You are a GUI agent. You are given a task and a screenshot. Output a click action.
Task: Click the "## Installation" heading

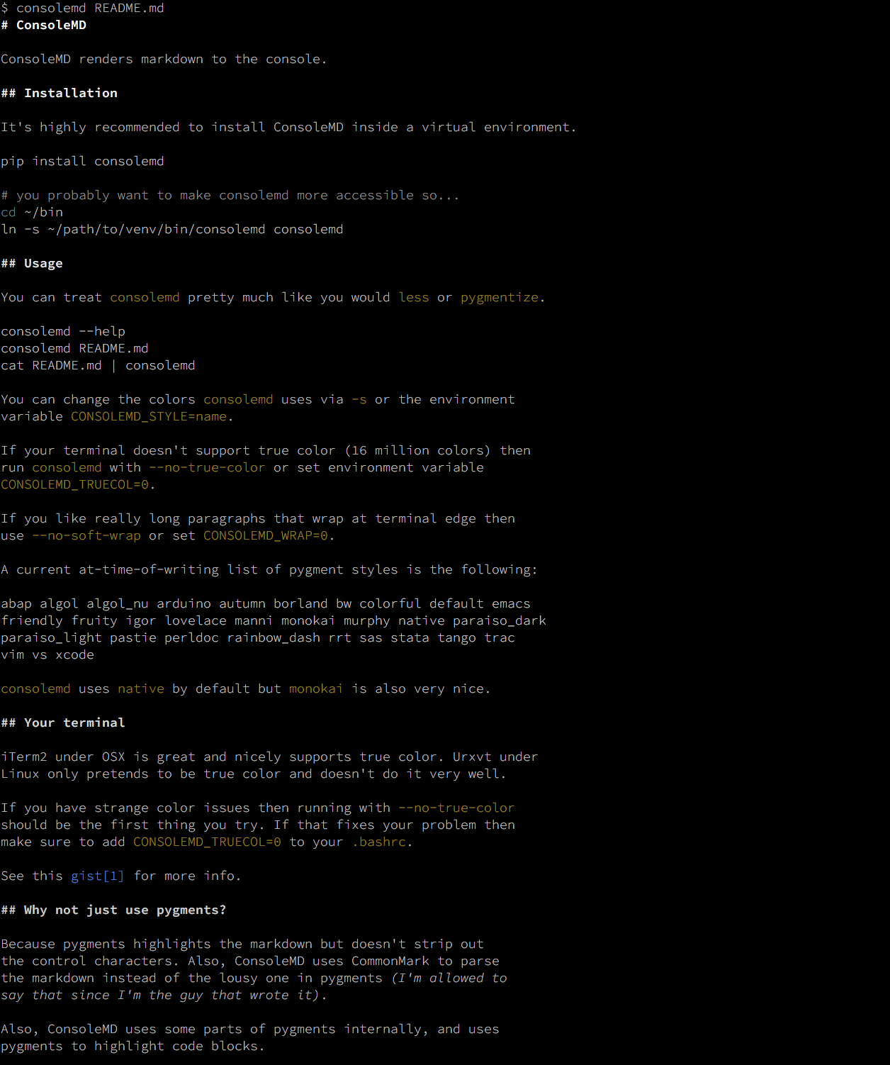click(x=60, y=93)
